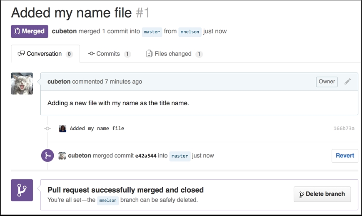Screen dimensions: 362x216
Task: Open commit hash 166b73a
Action: point(344,129)
